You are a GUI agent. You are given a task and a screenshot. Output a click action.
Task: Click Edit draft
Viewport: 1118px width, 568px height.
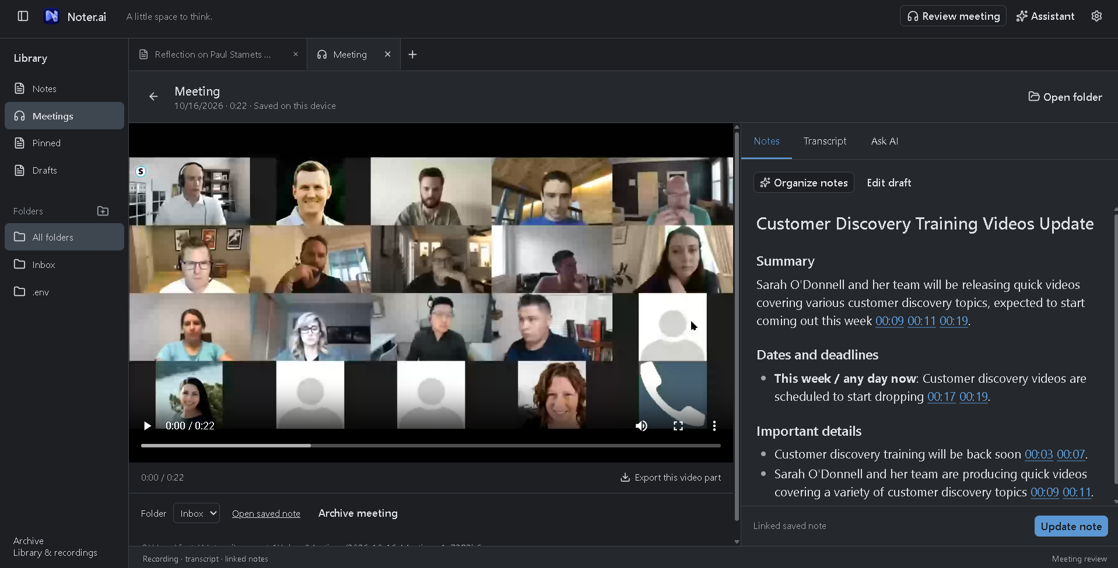889,182
